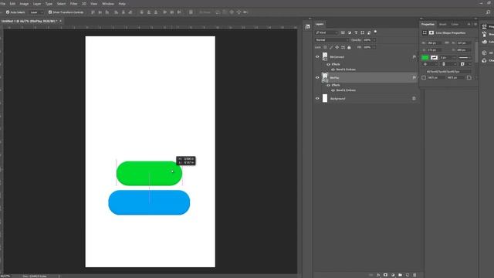The width and height of the screenshot is (494, 278).
Task: Add a layer mask from Layers panel
Action: point(385,275)
